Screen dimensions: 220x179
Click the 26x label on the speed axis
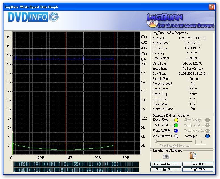(9, 37)
